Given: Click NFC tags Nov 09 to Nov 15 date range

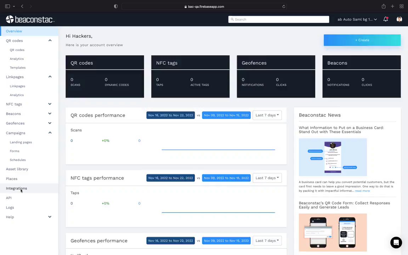Looking at the screenshot, I should tap(226, 178).
